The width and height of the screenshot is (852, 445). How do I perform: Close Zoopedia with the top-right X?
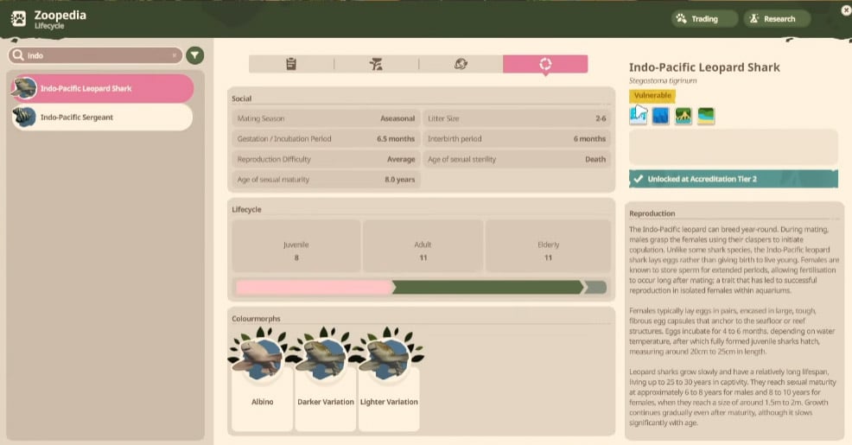846,10
